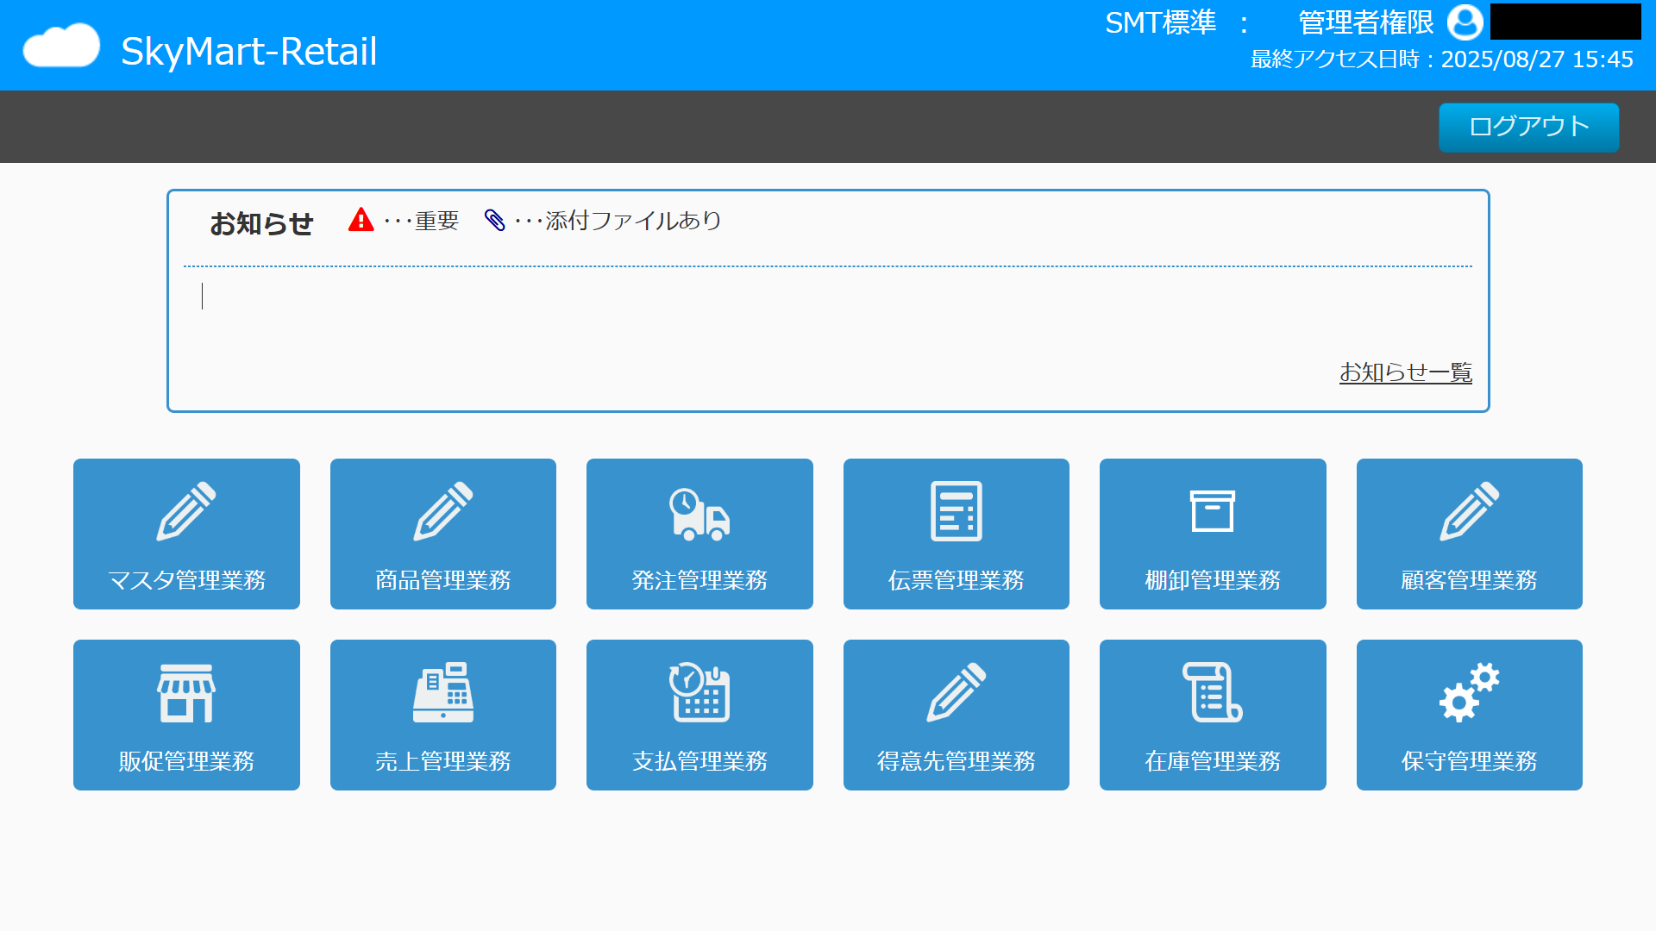Open 商品管理業務 tile
1656x931 pixels.
tap(442, 534)
